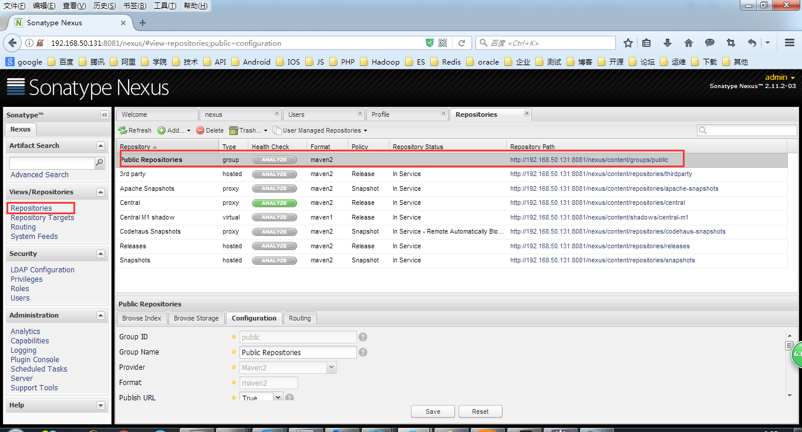The width and height of the screenshot is (802, 432).
Task: Click the repository filter search box
Action: point(747,130)
